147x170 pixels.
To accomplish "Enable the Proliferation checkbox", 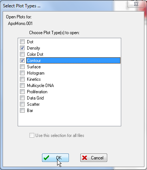I will (x=22, y=92).
